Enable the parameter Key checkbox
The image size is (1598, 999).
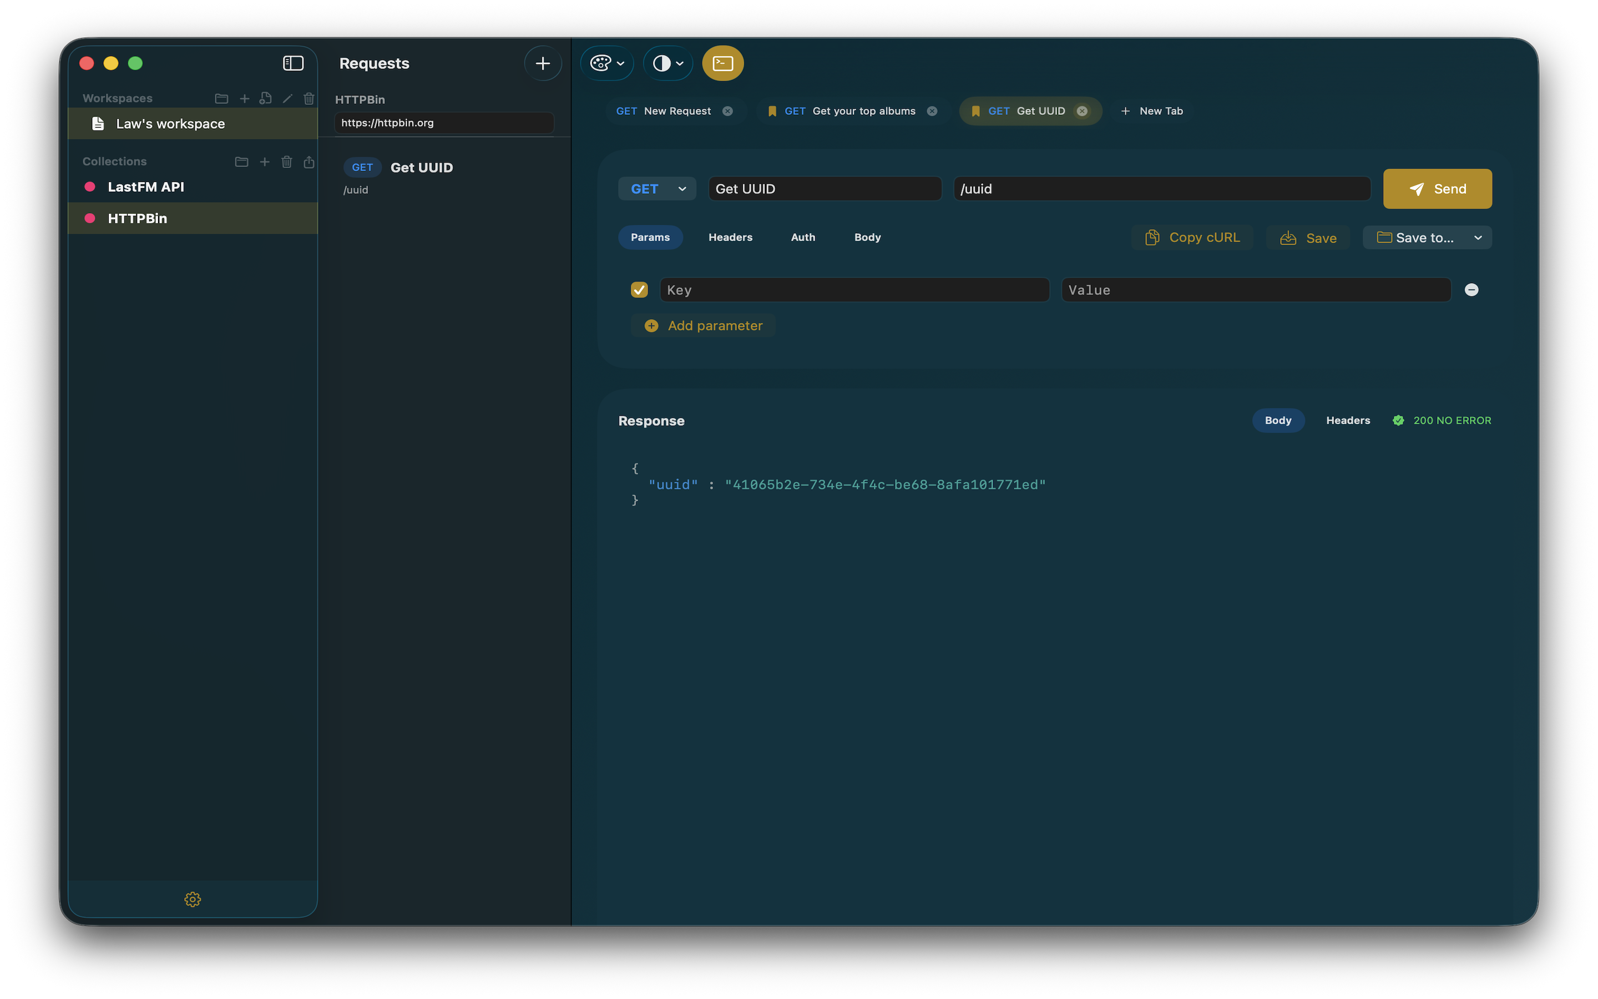(639, 289)
